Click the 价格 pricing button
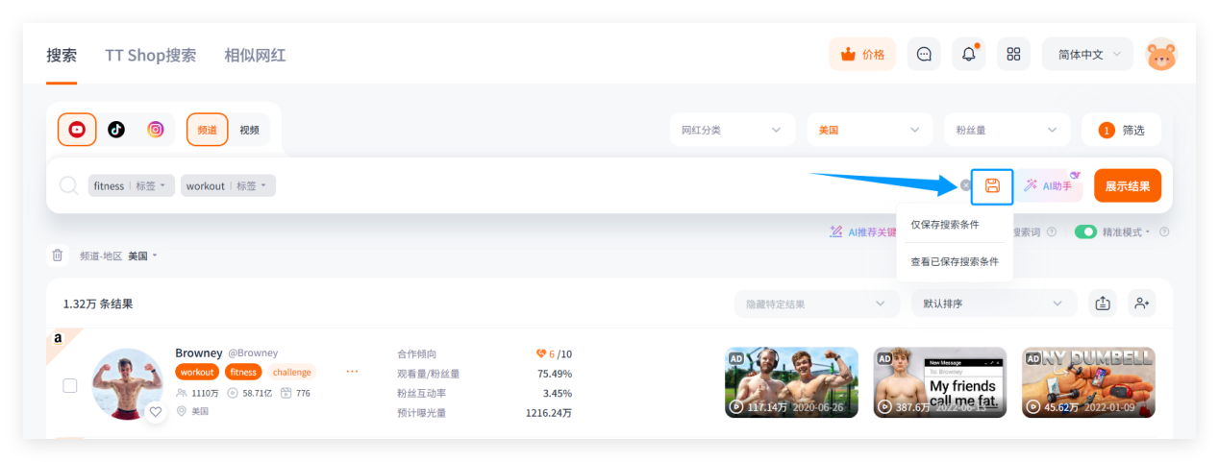Screen dimensions: 1219x462 point(862,55)
